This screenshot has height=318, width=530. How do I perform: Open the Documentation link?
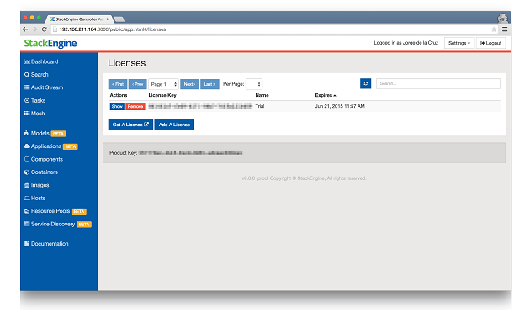click(x=46, y=244)
